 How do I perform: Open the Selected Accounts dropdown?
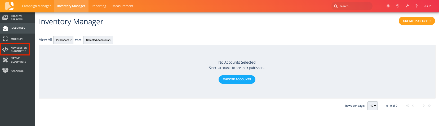click(98, 40)
